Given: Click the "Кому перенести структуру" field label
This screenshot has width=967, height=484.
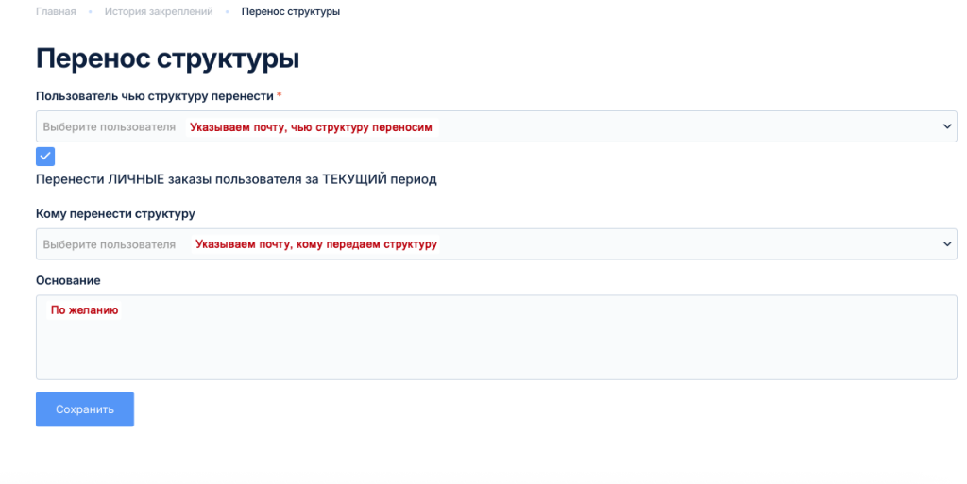Looking at the screenshot, I should [x=115, y=213].
